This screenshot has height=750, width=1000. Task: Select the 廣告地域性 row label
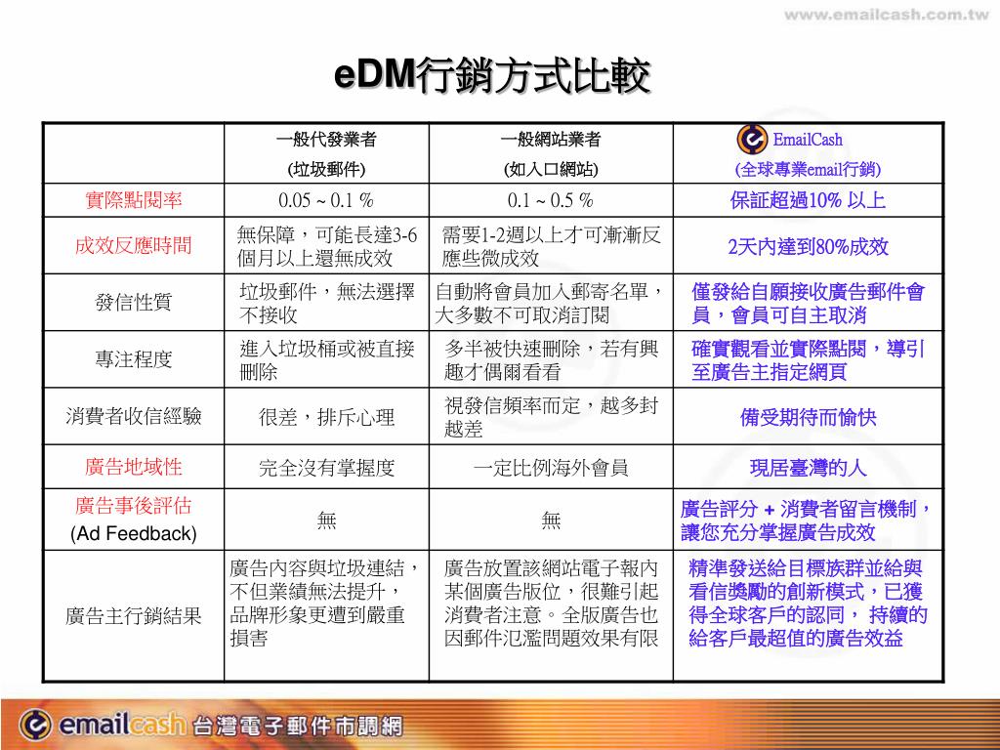pyautogui.click(x=133, y=467)
